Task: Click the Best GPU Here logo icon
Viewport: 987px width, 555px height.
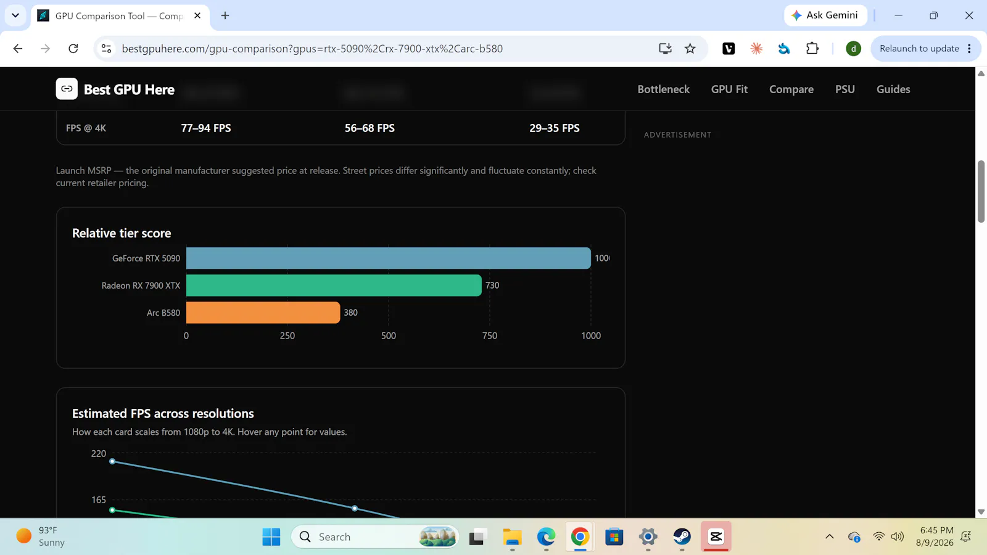Action: 67,89
